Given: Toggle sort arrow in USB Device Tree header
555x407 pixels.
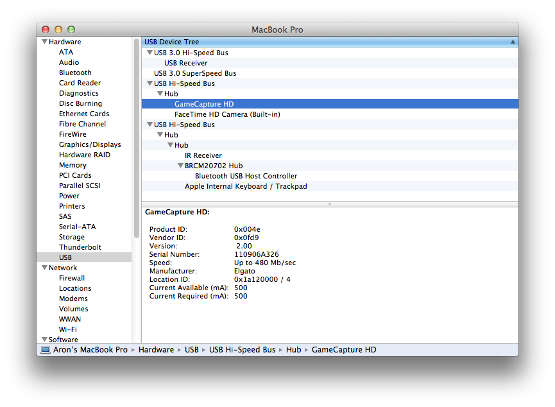Looking at the screenshot, I should click(513, 42).
